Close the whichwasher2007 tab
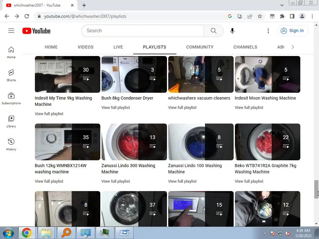 72,5
